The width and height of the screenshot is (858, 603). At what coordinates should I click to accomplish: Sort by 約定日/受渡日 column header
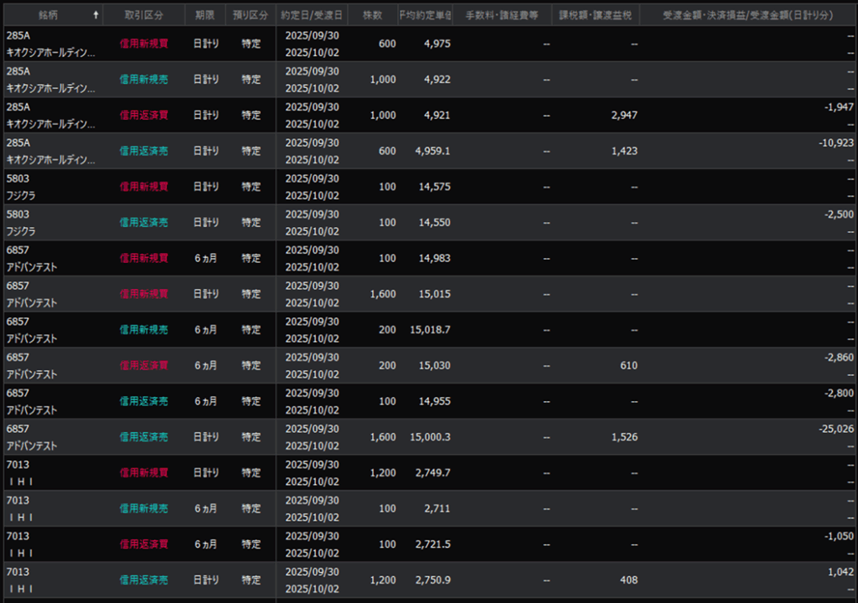tap(312, 15)
